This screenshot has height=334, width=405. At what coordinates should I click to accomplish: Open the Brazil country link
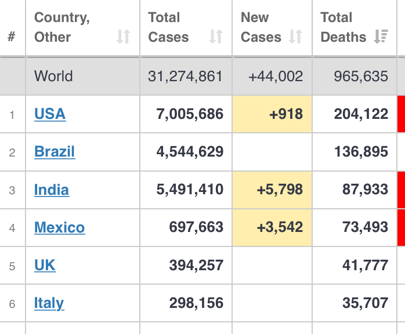(x=55, y=151)
